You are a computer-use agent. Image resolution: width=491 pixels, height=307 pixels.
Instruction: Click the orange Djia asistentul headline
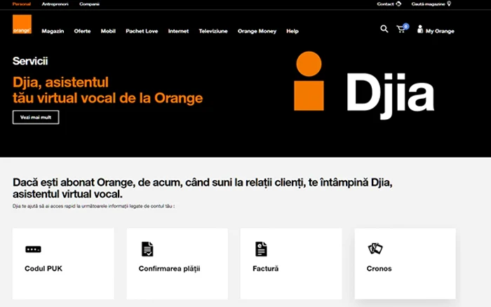pyautogui.click(x=108, y=90)
